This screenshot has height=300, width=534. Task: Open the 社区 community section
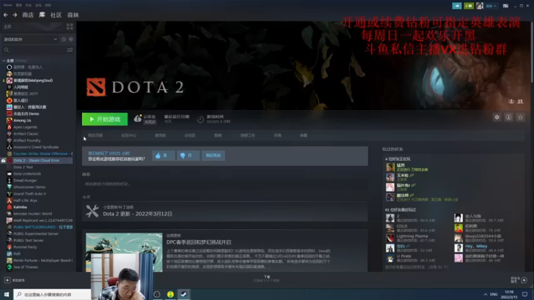(56, 15)
